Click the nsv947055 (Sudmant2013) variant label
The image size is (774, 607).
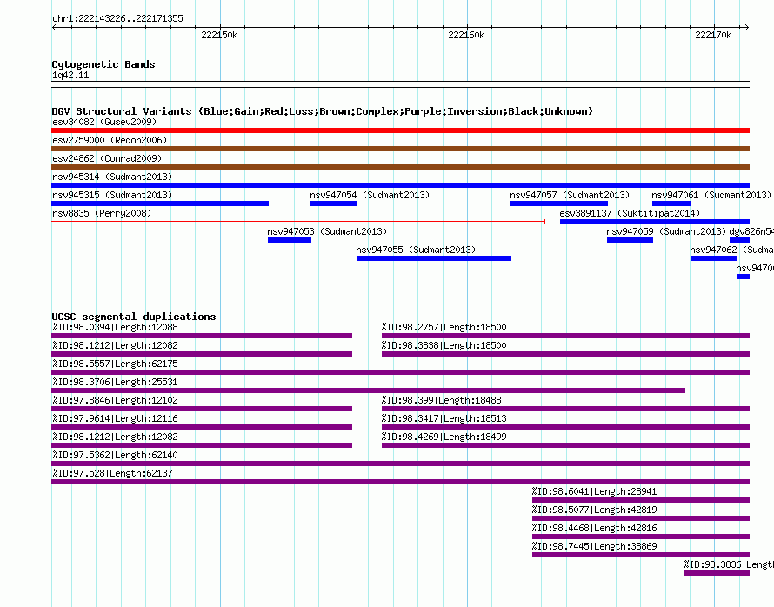(x=416, y=250)
